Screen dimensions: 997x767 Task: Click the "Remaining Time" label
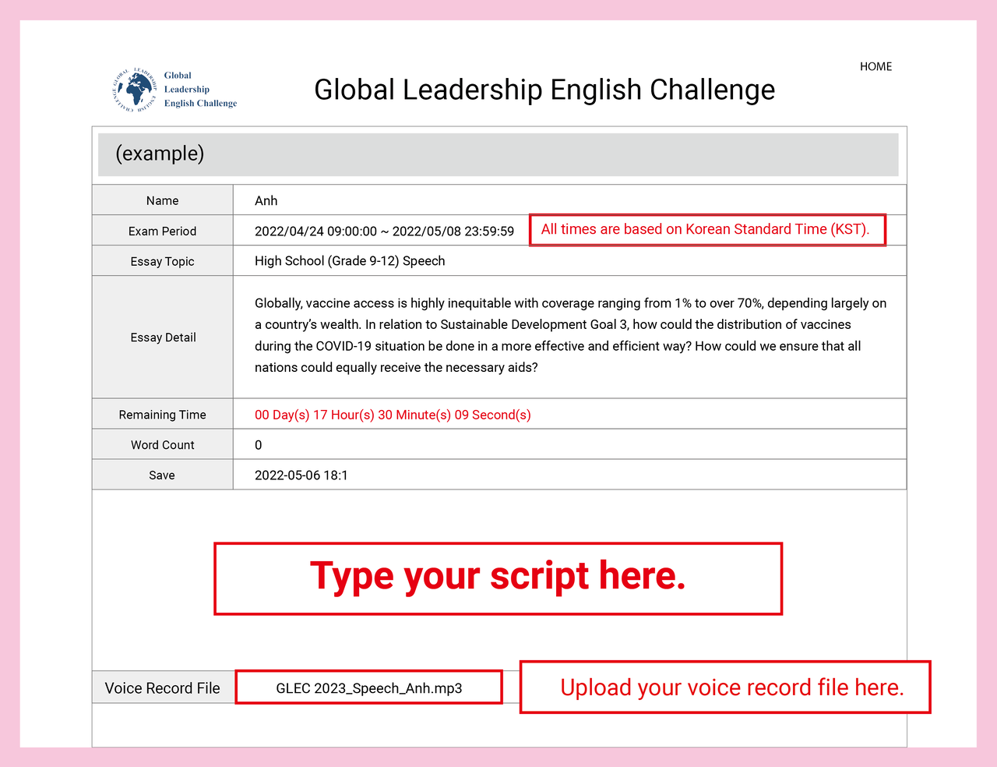(x=162, y=415)
